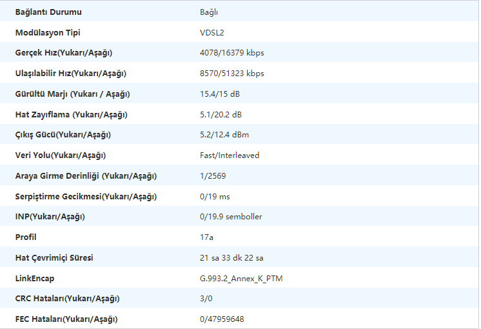The image size is (481, 329).
Task: Click the Bağlantı Durumu label
Action: (x=48, y=12)
